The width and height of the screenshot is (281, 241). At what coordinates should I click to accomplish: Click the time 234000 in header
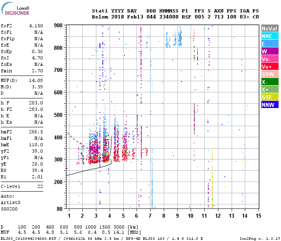click(169, 17)
